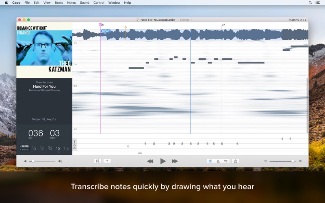
Task: Open the Apple menu
Action: point(6,2)
